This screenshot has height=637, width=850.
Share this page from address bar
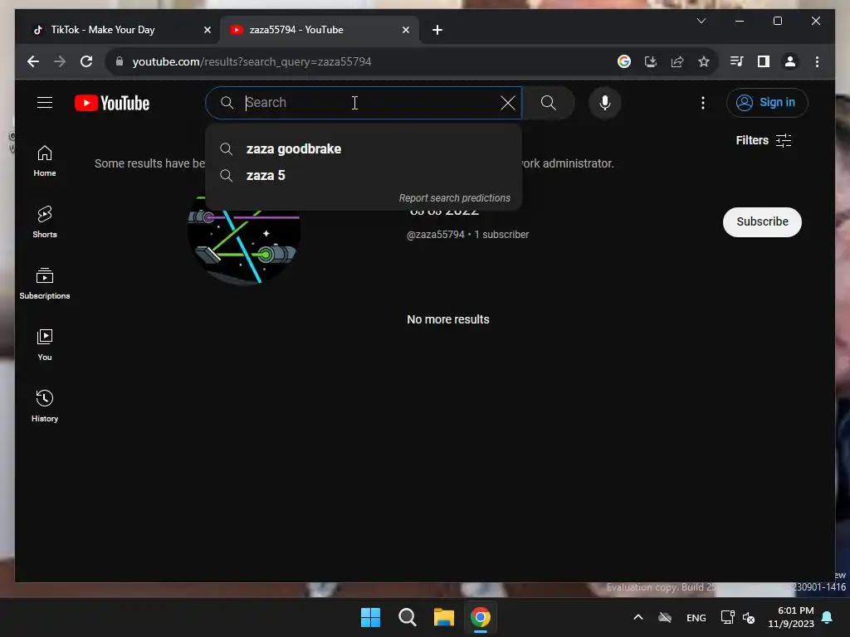tap(677, 61)
